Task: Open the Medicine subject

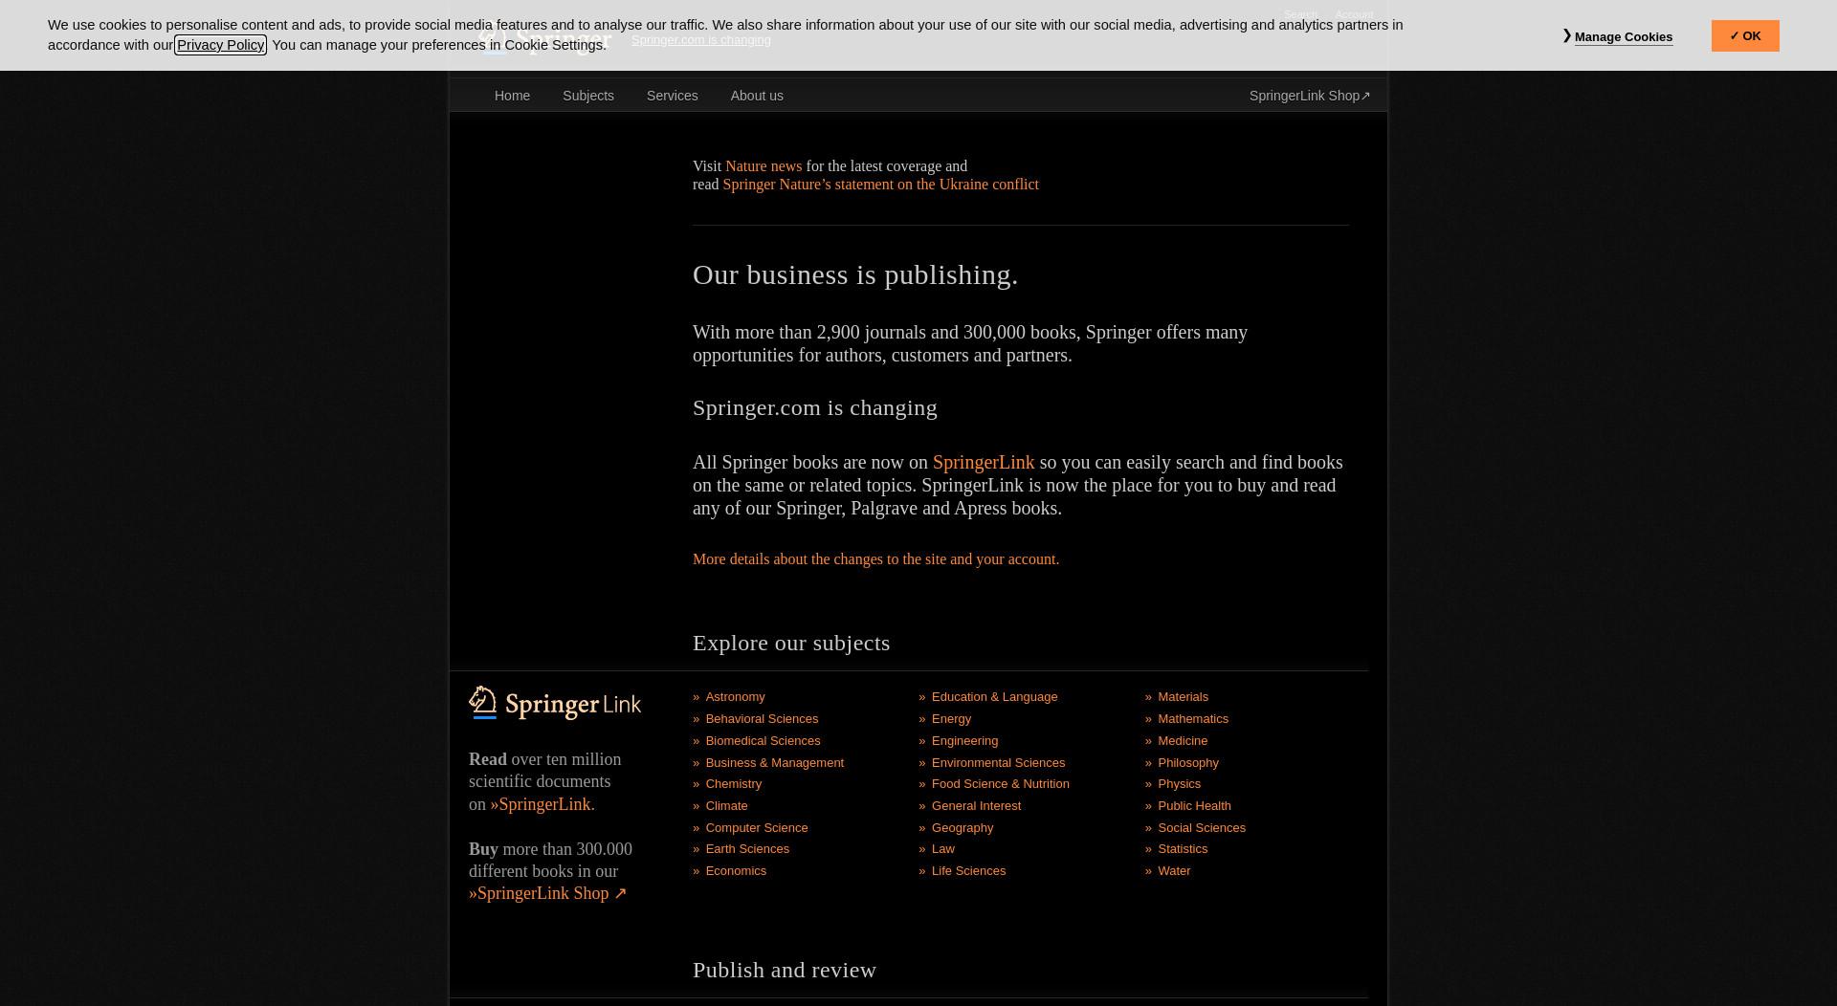Action: click(x=1183, y=741)
